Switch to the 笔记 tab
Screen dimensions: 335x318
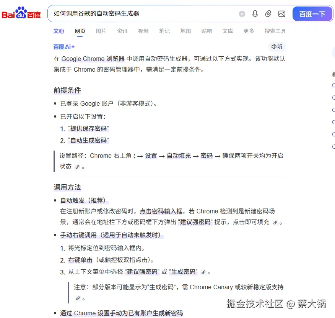coord(164,31)
